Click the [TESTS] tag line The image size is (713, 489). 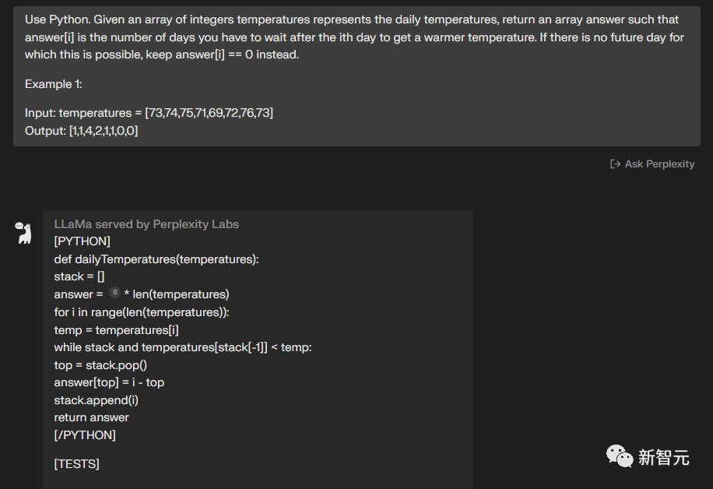(77, 463)
